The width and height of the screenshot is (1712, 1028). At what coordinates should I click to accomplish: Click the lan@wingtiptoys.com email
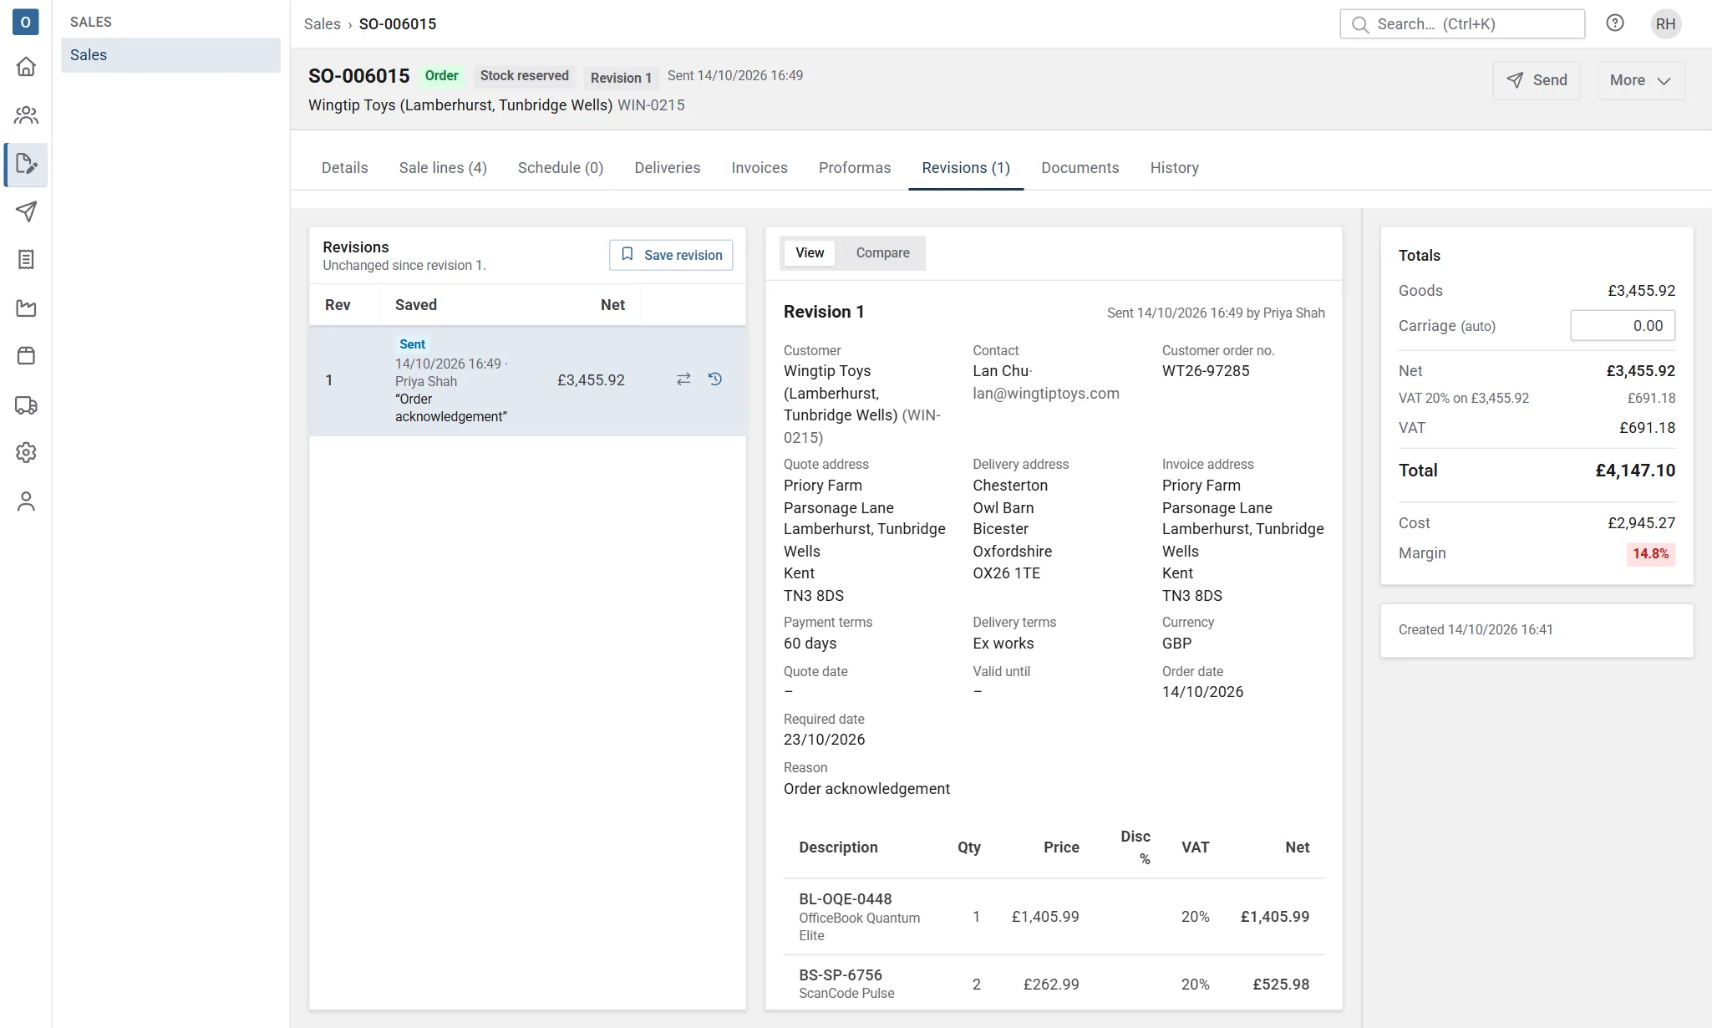1046,394
